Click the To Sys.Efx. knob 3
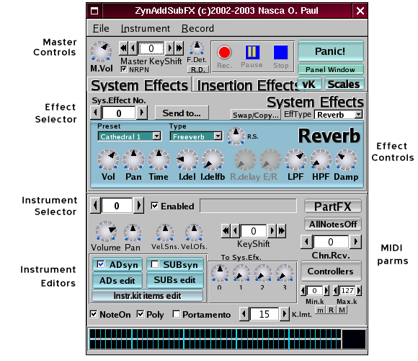This screenshot has width=418, height=361. point(285,273)
